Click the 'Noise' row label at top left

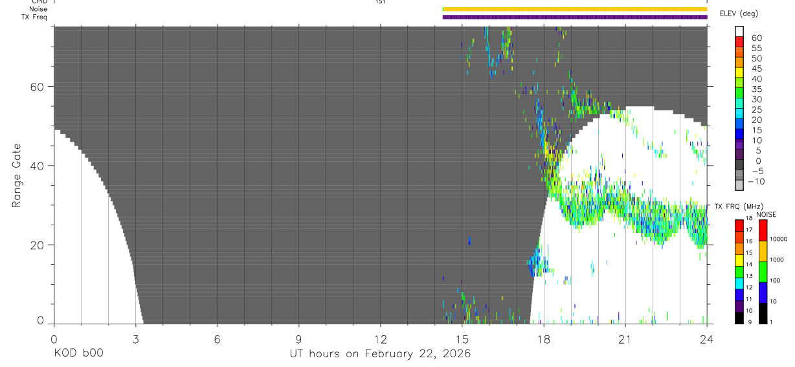[38, 9]
